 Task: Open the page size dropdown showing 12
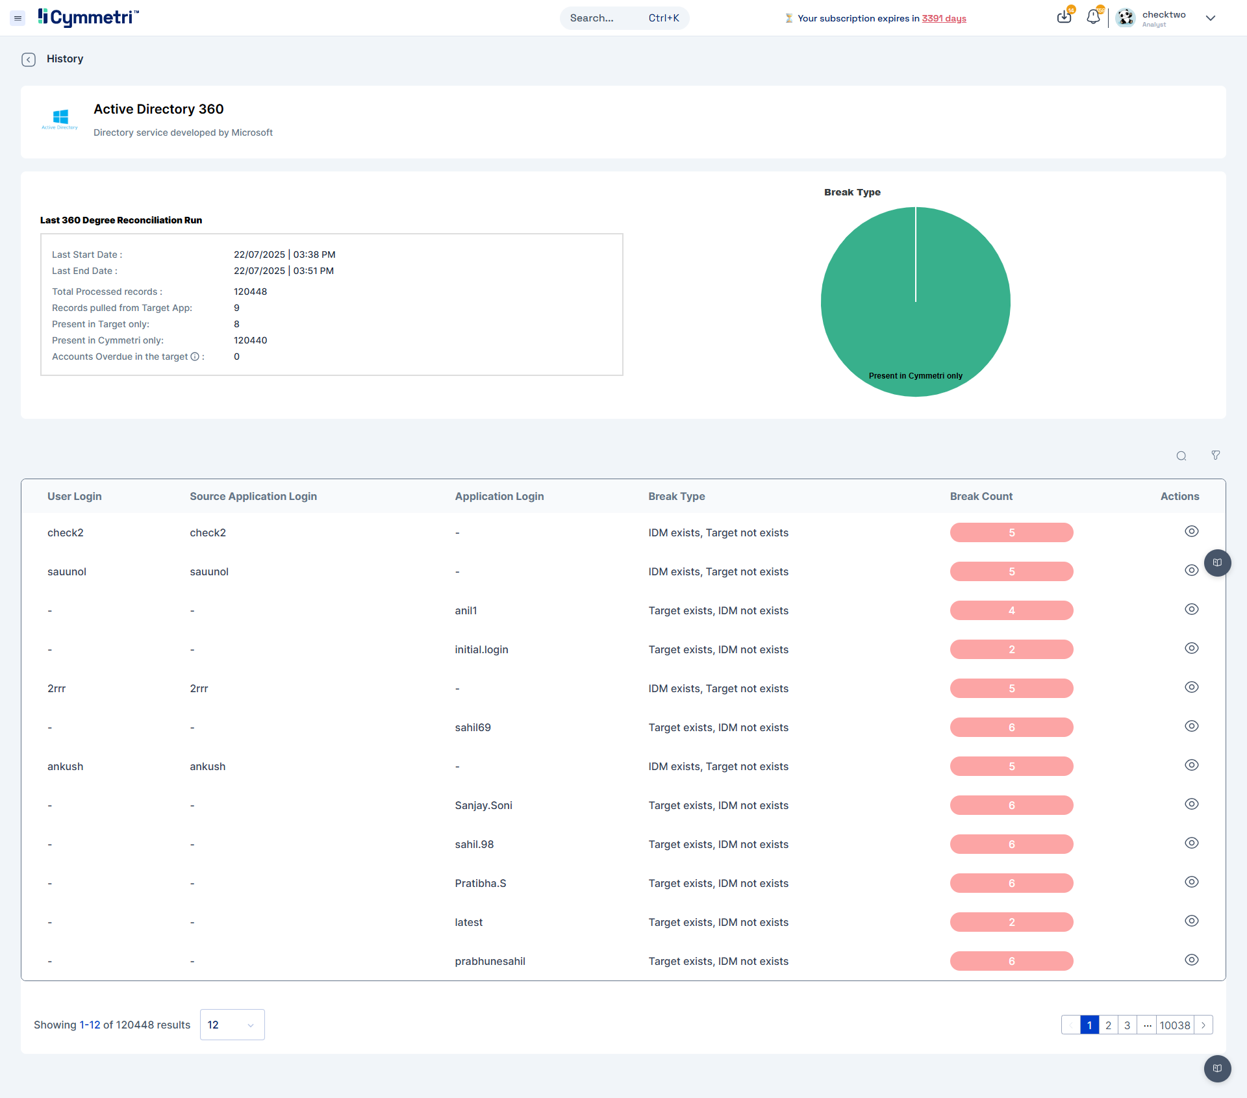(233, 1025)
